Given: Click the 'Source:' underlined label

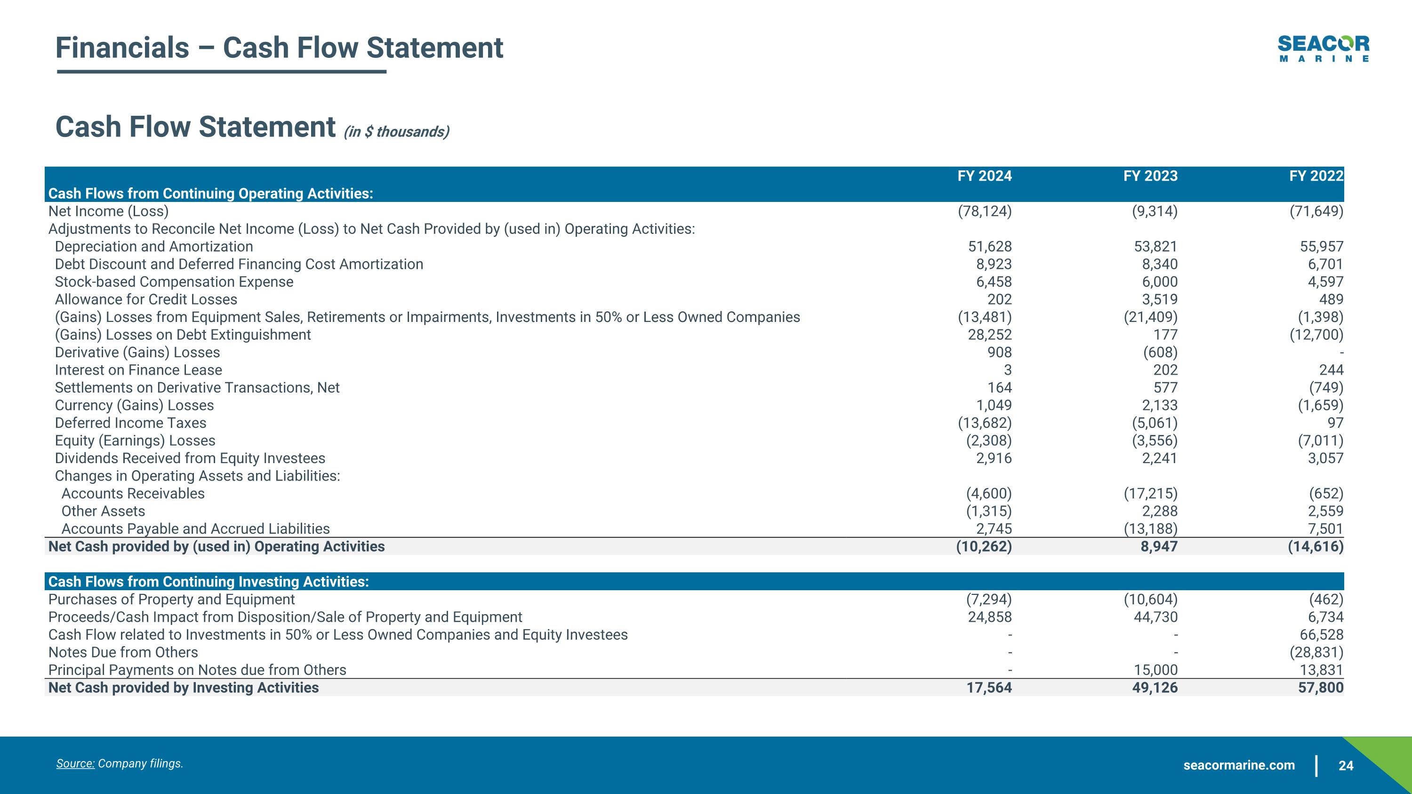Looking at the screenshot, I should (76, 763).
